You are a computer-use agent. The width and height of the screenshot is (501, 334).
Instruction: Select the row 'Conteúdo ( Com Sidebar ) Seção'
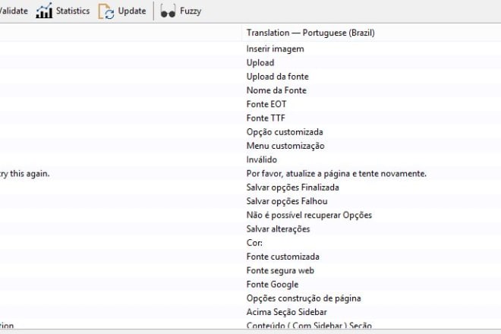309,326
